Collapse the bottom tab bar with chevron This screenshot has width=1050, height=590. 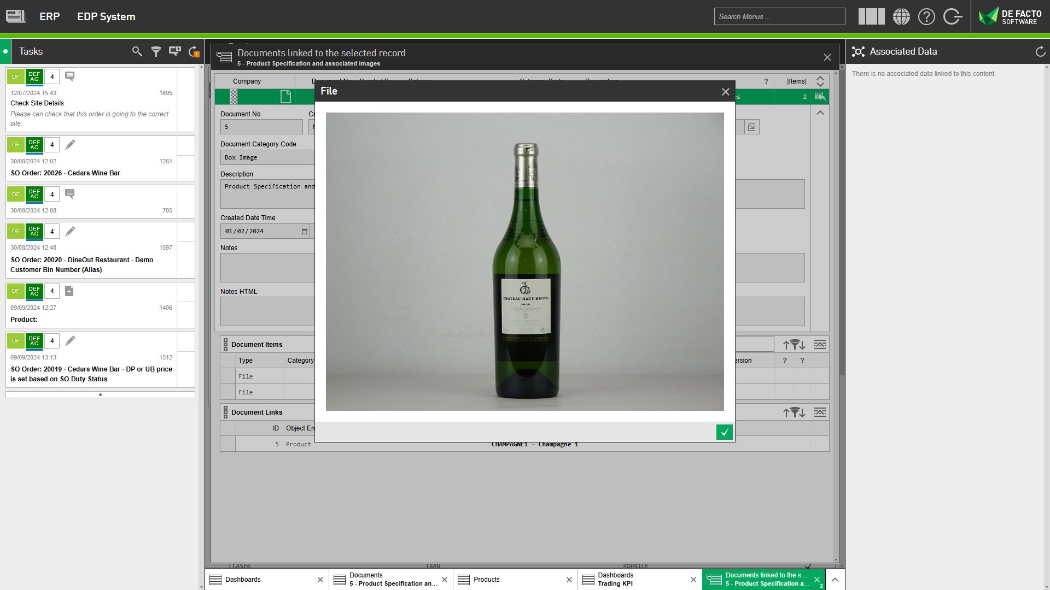834,580
